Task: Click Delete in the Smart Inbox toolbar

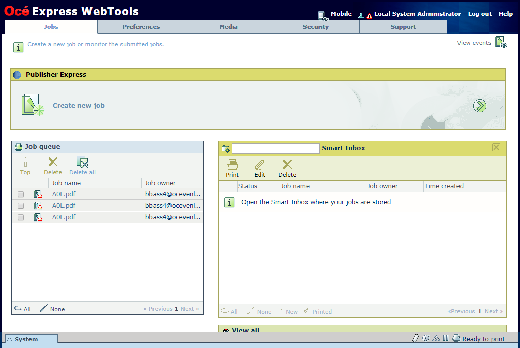Action: click(287, 168)
